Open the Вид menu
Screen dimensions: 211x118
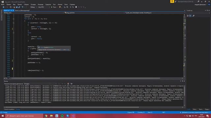click(x=14, y=4)
